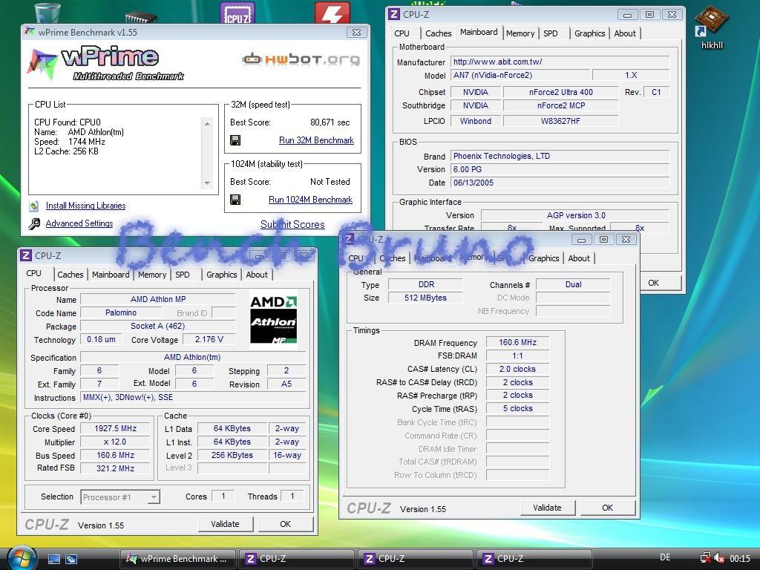Click the CPU List scroll down arrow
This screenshot has width=760, height=570.
point(208,183)
